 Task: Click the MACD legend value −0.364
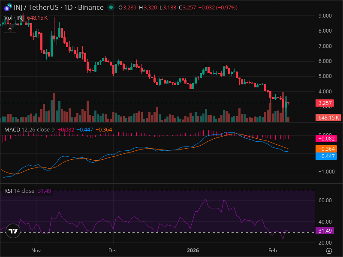point(104,130)
